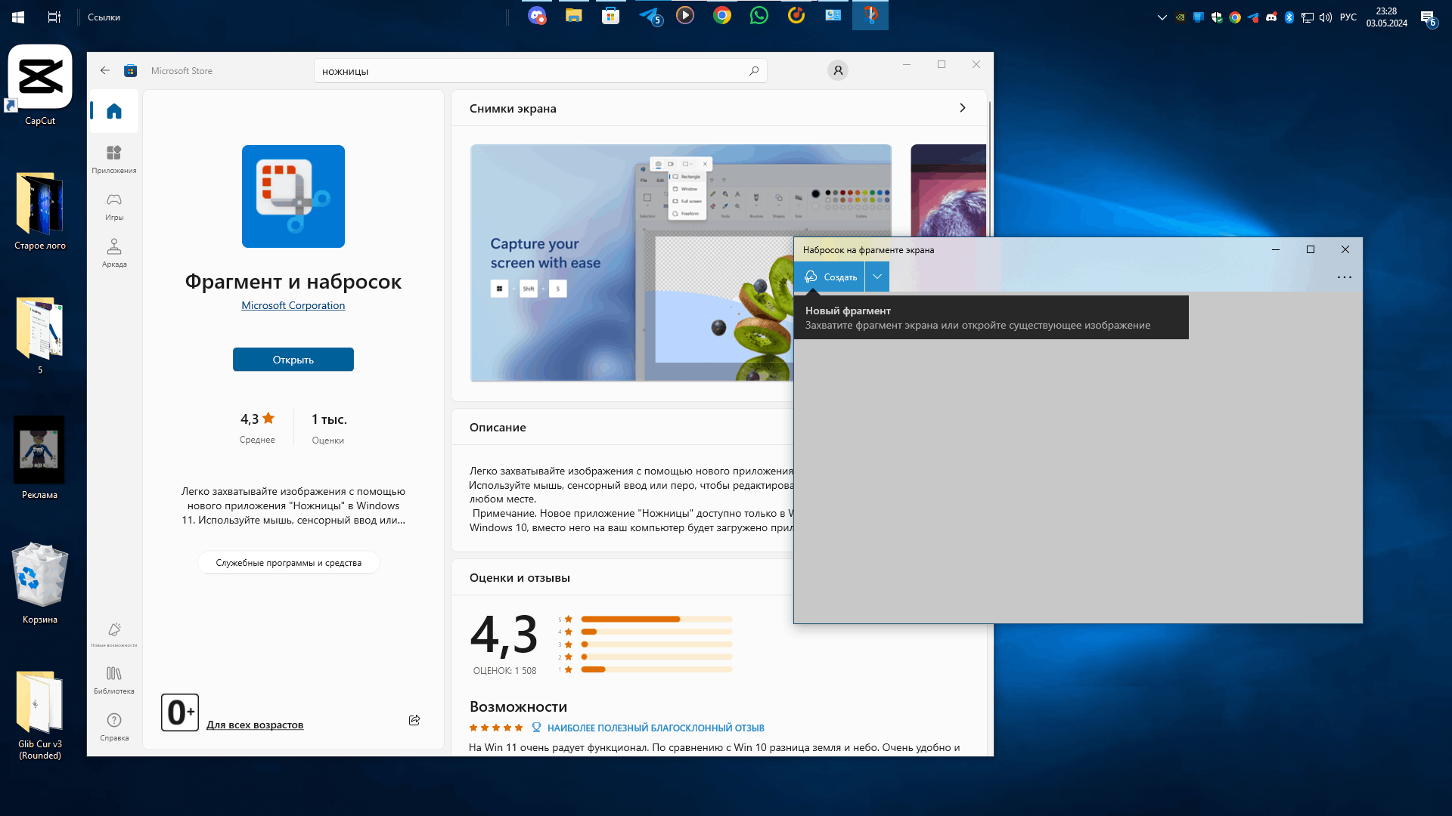Viewport: 1452px width, 816px height.
Task: Open Chrome from the taskbar
Action: pos(722,15)
